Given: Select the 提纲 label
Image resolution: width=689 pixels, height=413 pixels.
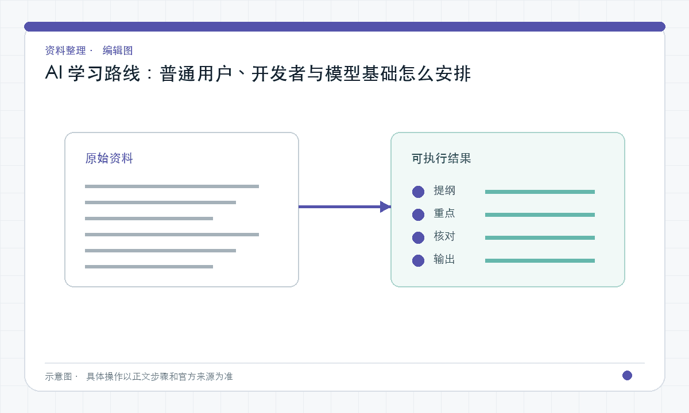Looking at the screenshot, I should [444, 190].
